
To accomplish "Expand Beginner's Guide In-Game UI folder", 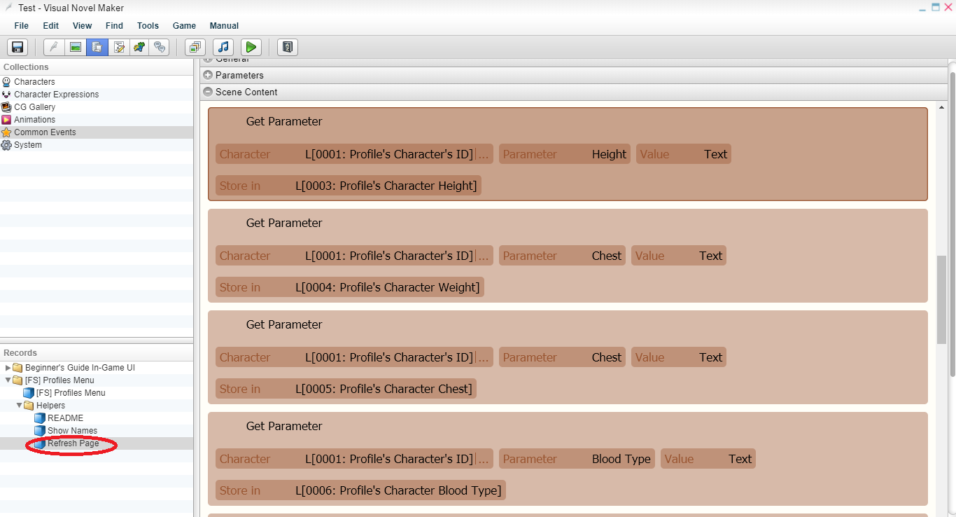I will (x=8, y=368).
